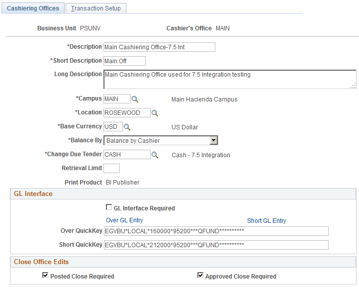Click the Campus code field
Screen dimensions: 359x287
[x=117, y=99]
